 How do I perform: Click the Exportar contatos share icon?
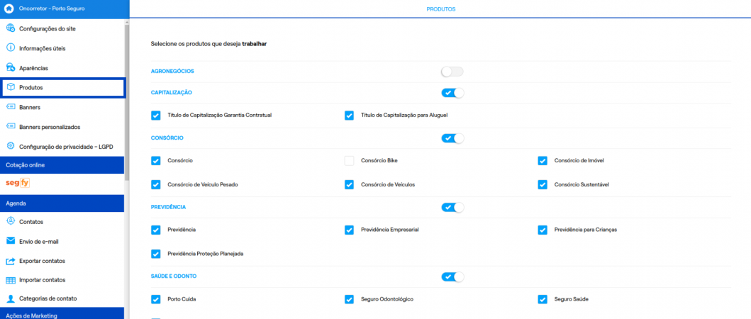click(x=11, y=261)
